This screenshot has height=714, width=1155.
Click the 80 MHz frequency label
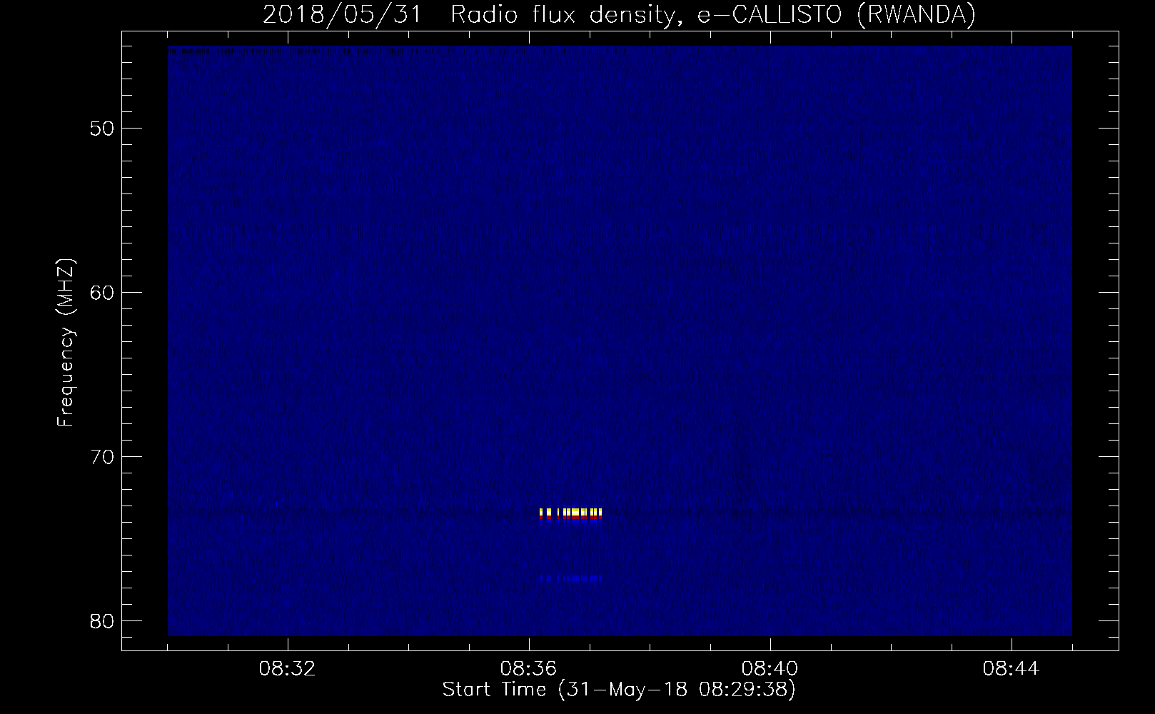click(x=101, y=620)
